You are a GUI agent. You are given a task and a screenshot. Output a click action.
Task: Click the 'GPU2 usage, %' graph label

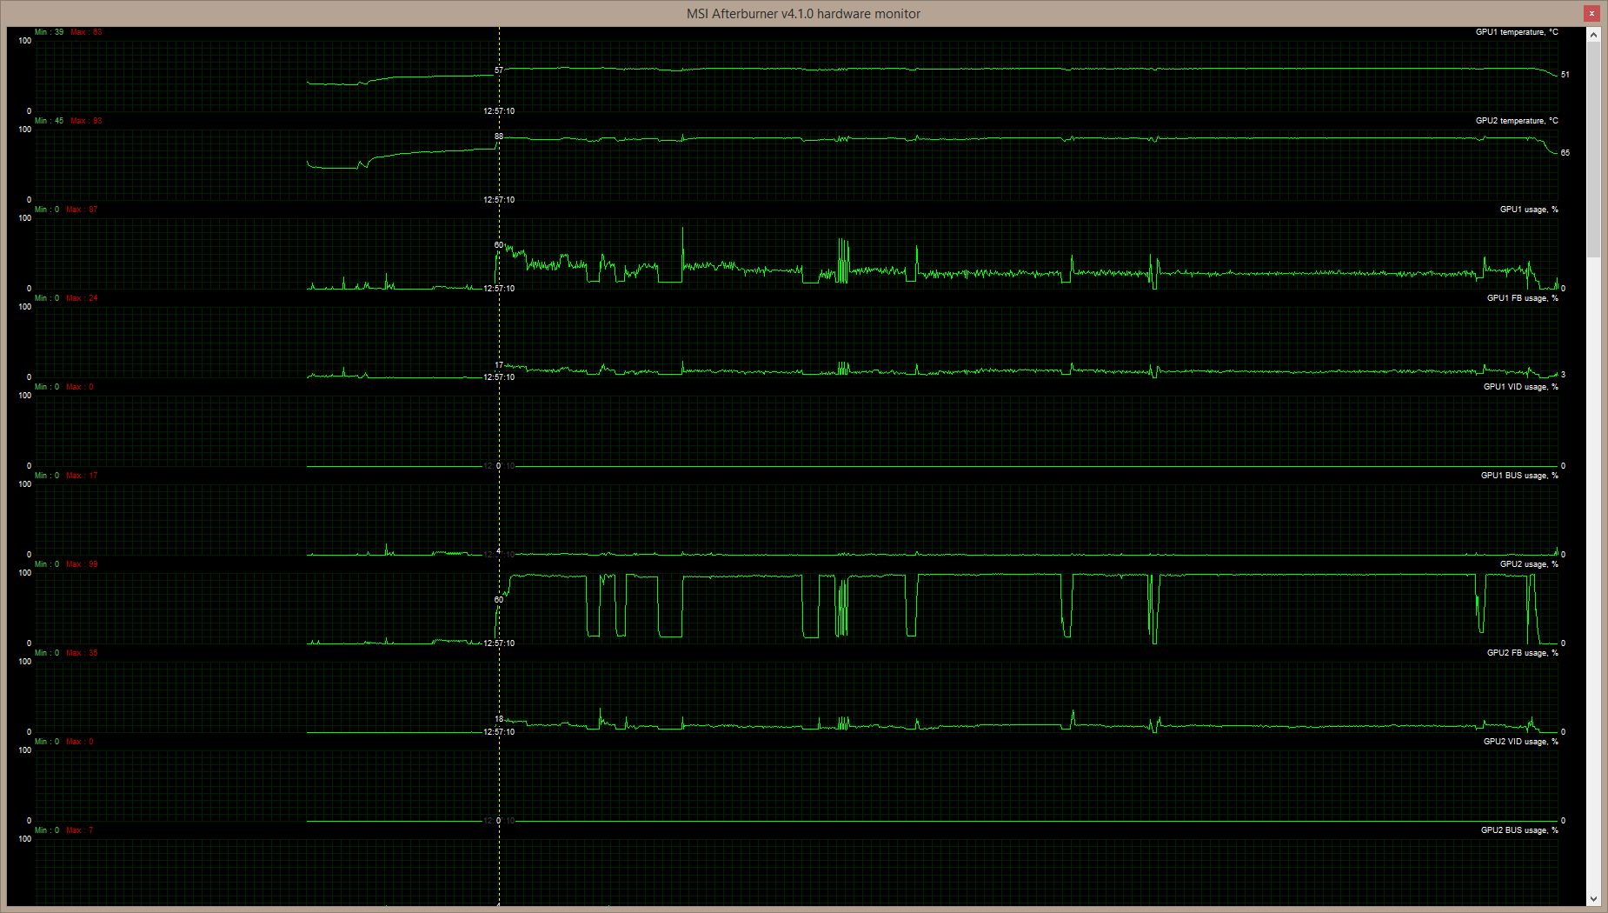coord(1529,564)
